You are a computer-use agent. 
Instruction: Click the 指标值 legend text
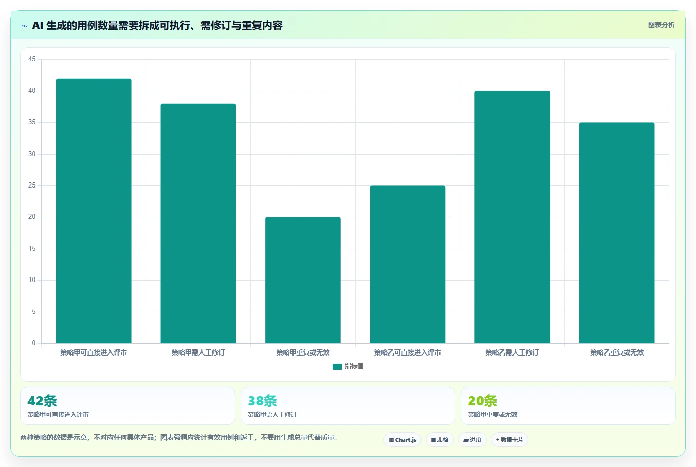tap(354, 366)
